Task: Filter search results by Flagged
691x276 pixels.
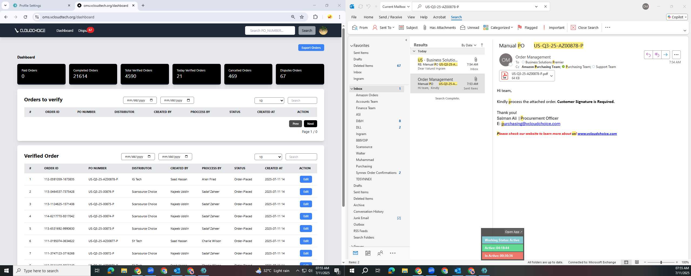Action: (x=527, y=27)
